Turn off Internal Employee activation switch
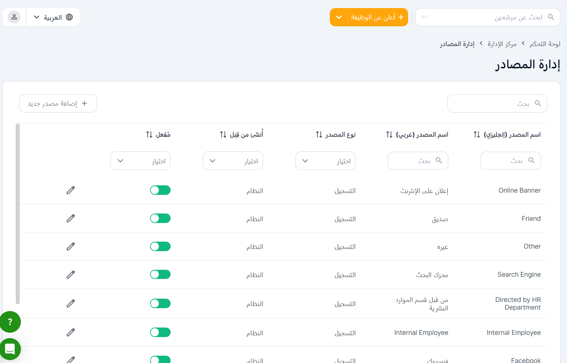Screen dimensions: 567x363 point(160,332)
